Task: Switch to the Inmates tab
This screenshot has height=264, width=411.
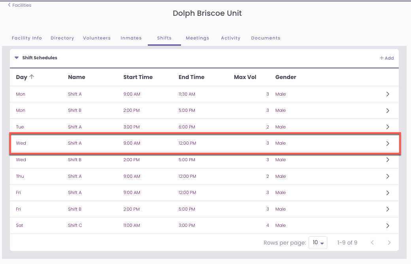Action: click(131, 38)
